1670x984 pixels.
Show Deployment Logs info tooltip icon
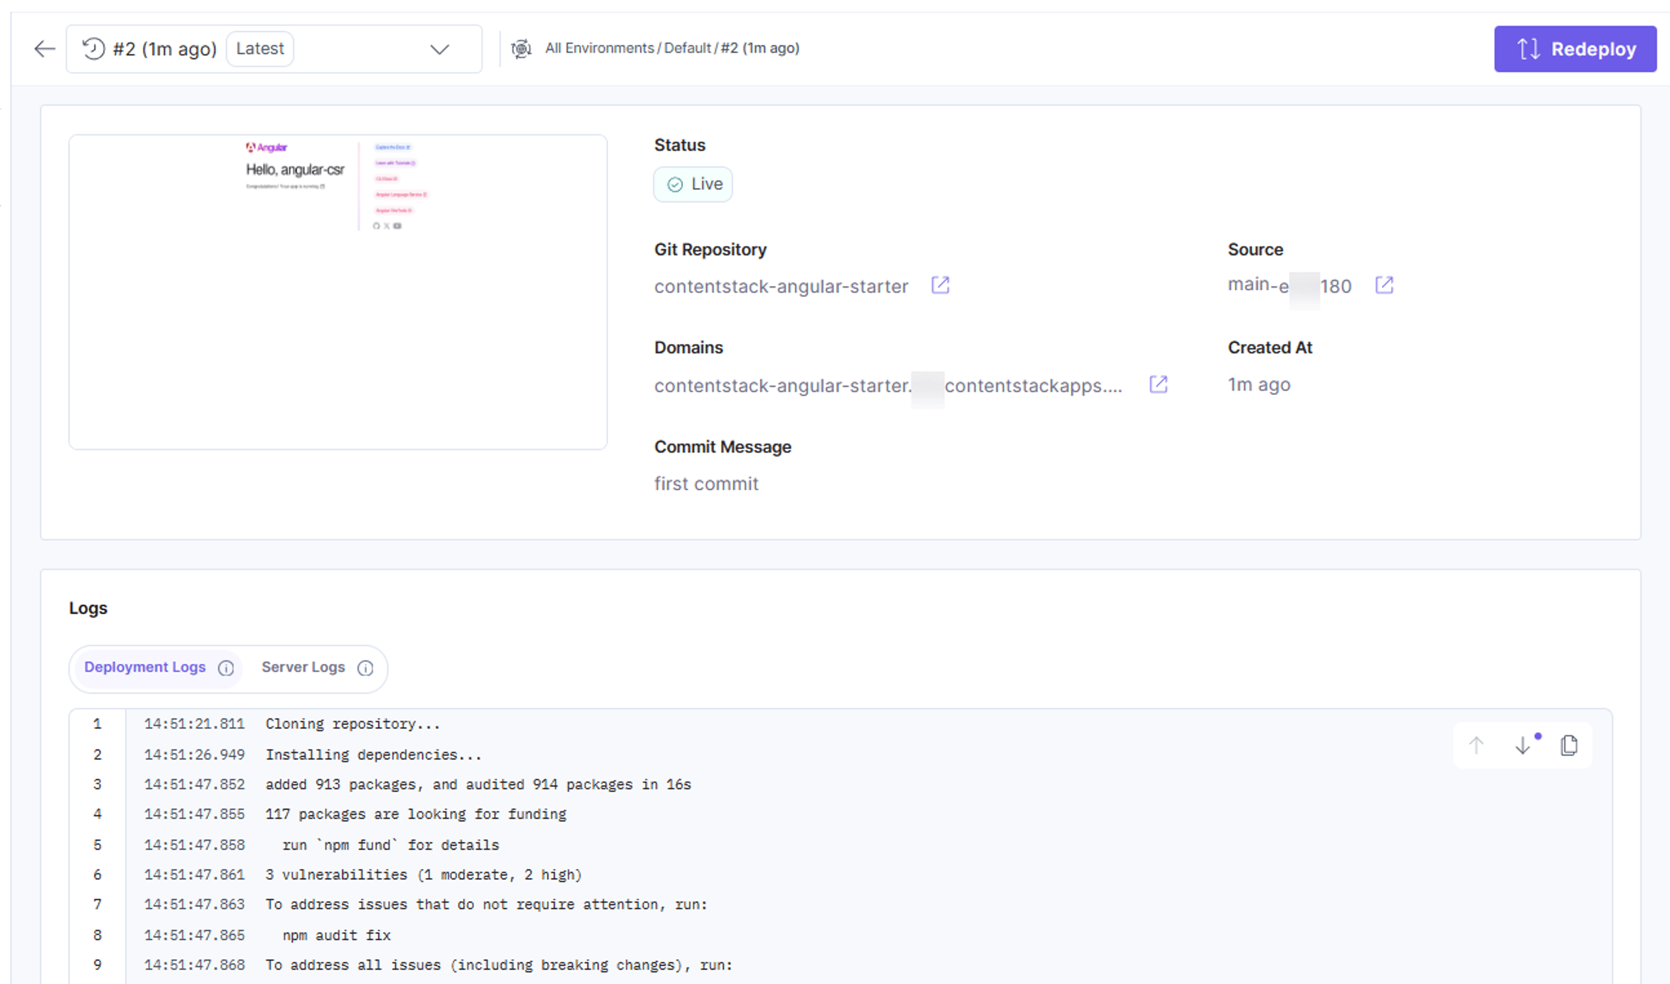(x=226, y=668)
